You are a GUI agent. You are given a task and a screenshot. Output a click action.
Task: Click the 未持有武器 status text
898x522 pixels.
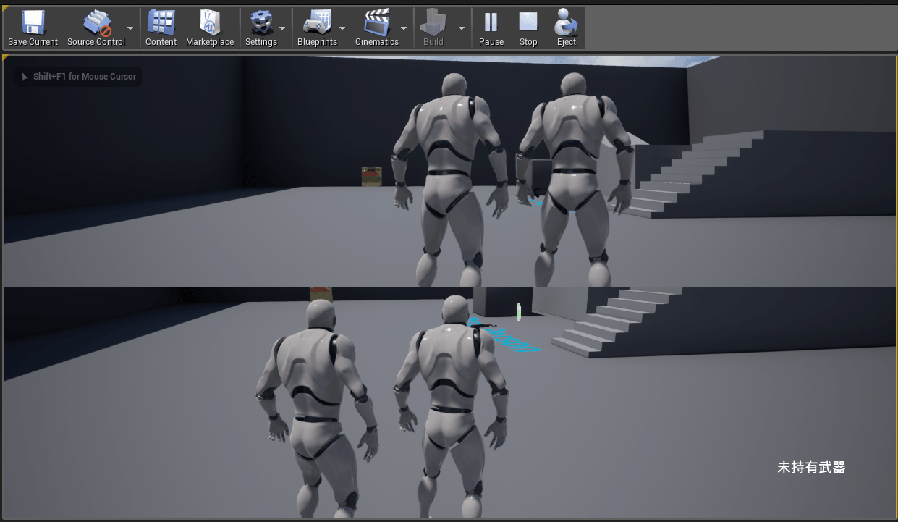click(810, 468)
